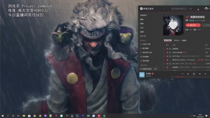Open 私人FM in the sidebar
The image size is (210, 118).
tap(143, 36)
